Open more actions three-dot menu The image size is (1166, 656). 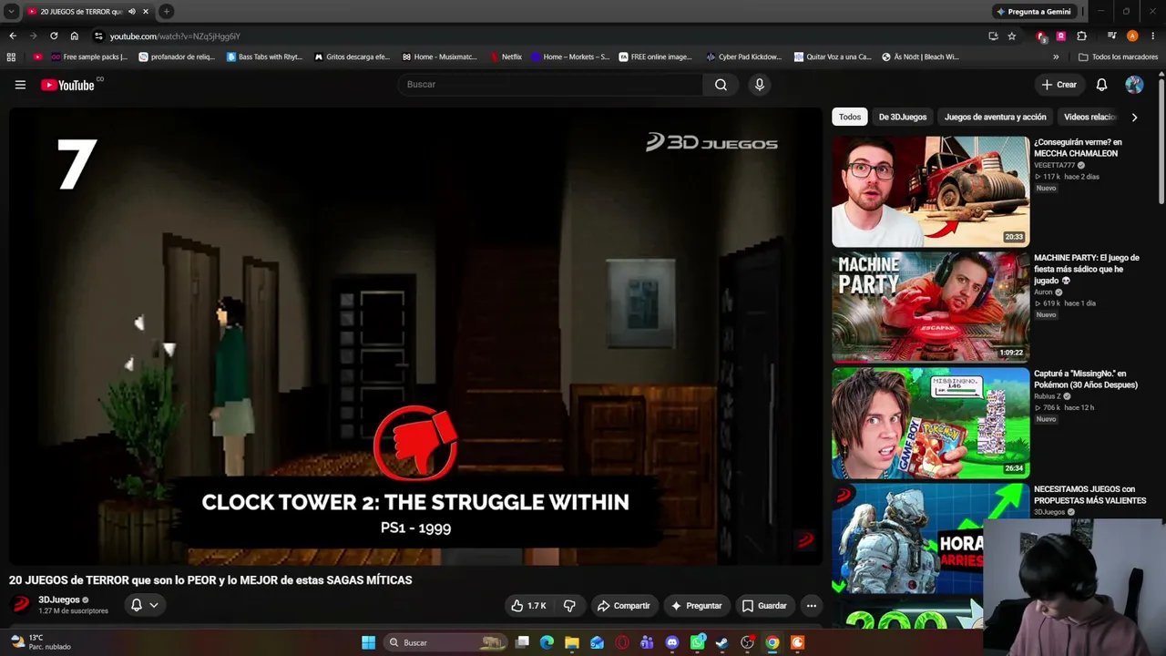point(811,606)
